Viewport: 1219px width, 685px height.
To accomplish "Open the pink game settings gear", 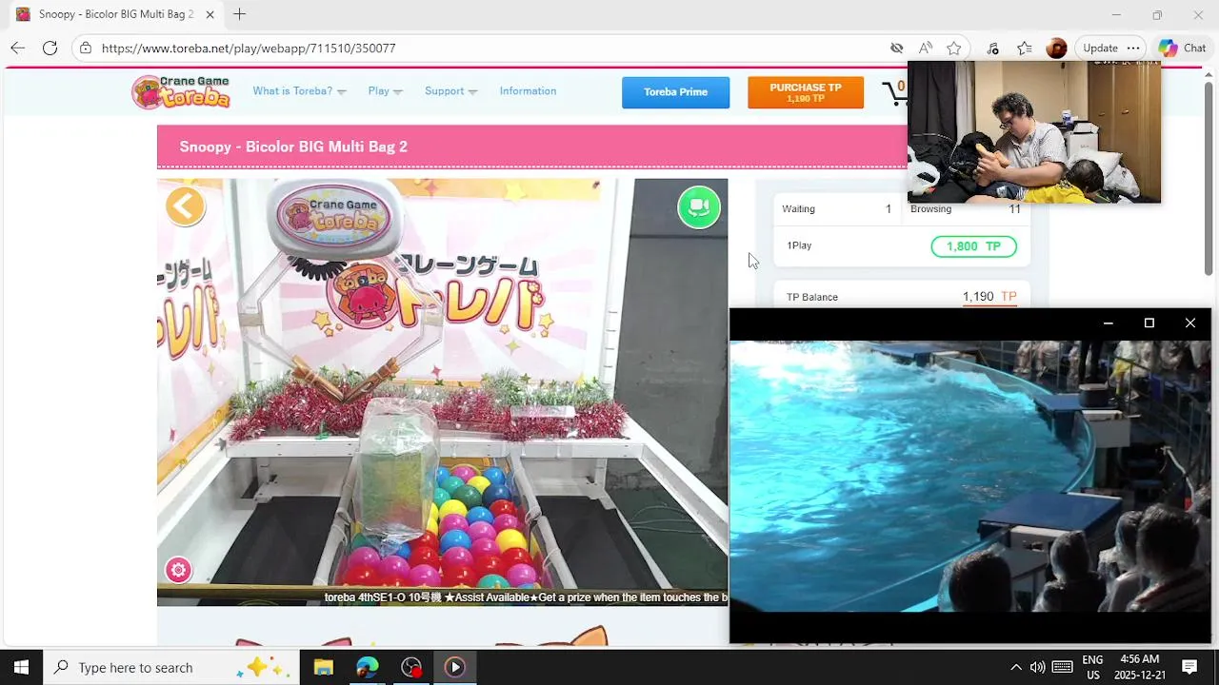I will point(178,570).
